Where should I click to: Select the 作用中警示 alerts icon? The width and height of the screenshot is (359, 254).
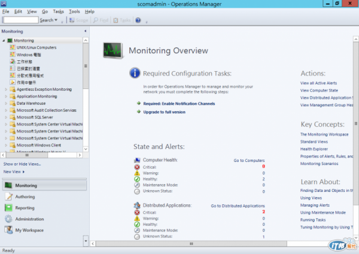tap(13, 82)
